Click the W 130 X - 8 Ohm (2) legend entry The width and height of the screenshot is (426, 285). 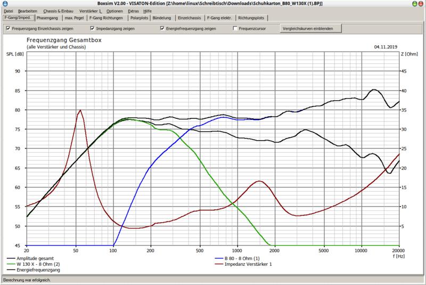(x=34, y=264)
